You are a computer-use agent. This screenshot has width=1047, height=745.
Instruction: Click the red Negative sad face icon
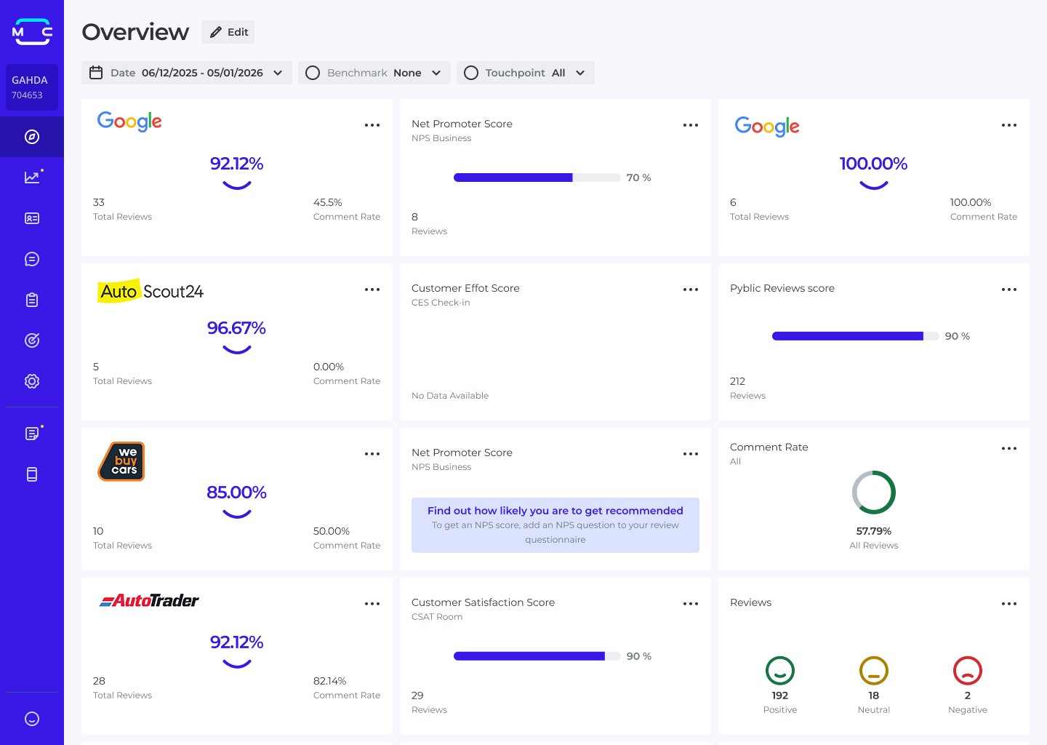[968, 671]
